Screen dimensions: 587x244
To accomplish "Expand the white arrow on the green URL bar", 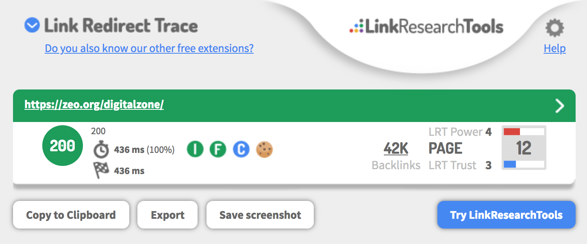I will pos(560,106).
